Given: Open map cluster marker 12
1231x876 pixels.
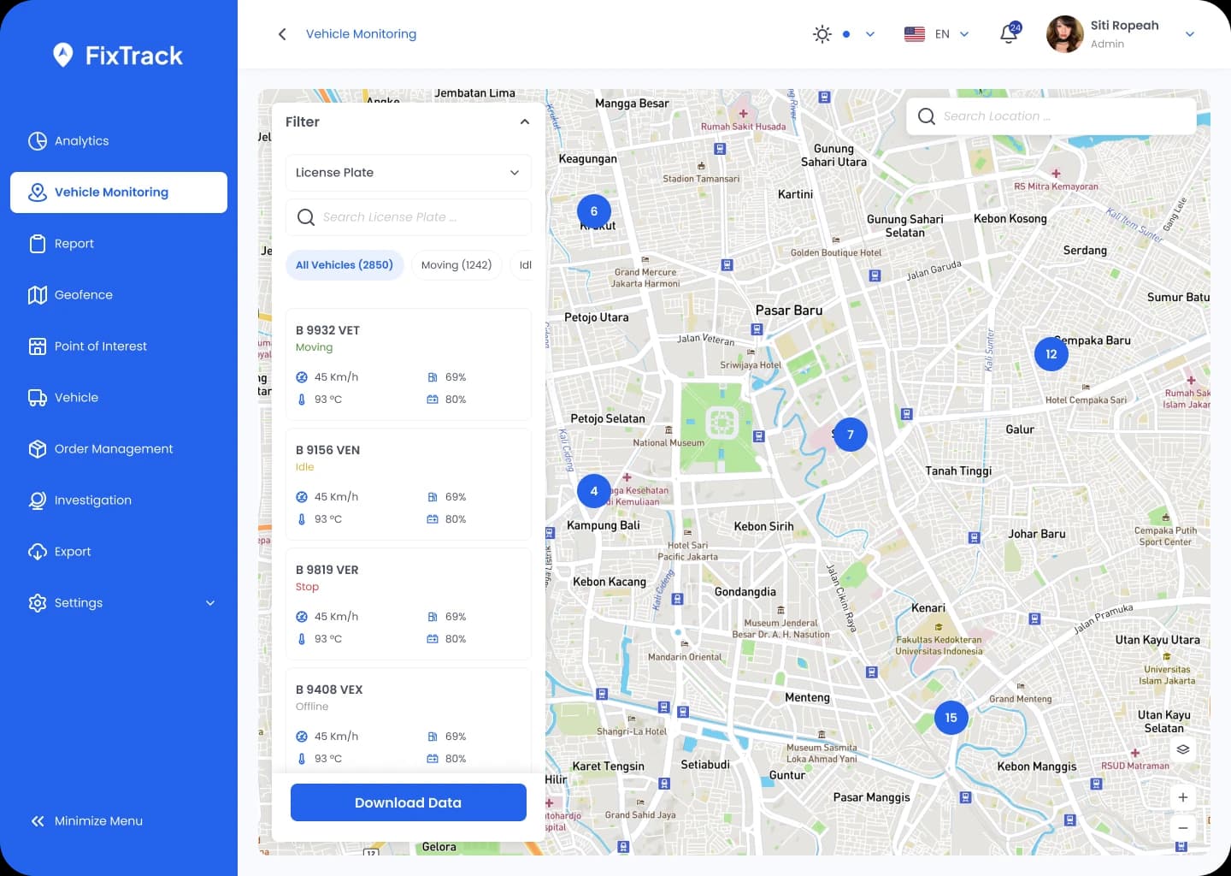Looking at the screenshot, I should (1051, 354).
